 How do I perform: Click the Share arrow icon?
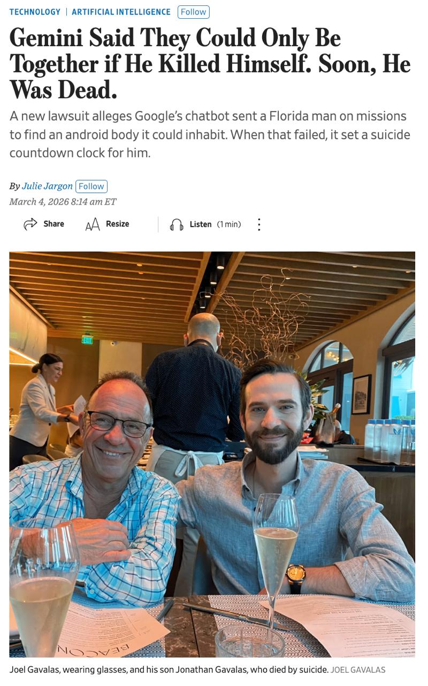click(30, 224)
